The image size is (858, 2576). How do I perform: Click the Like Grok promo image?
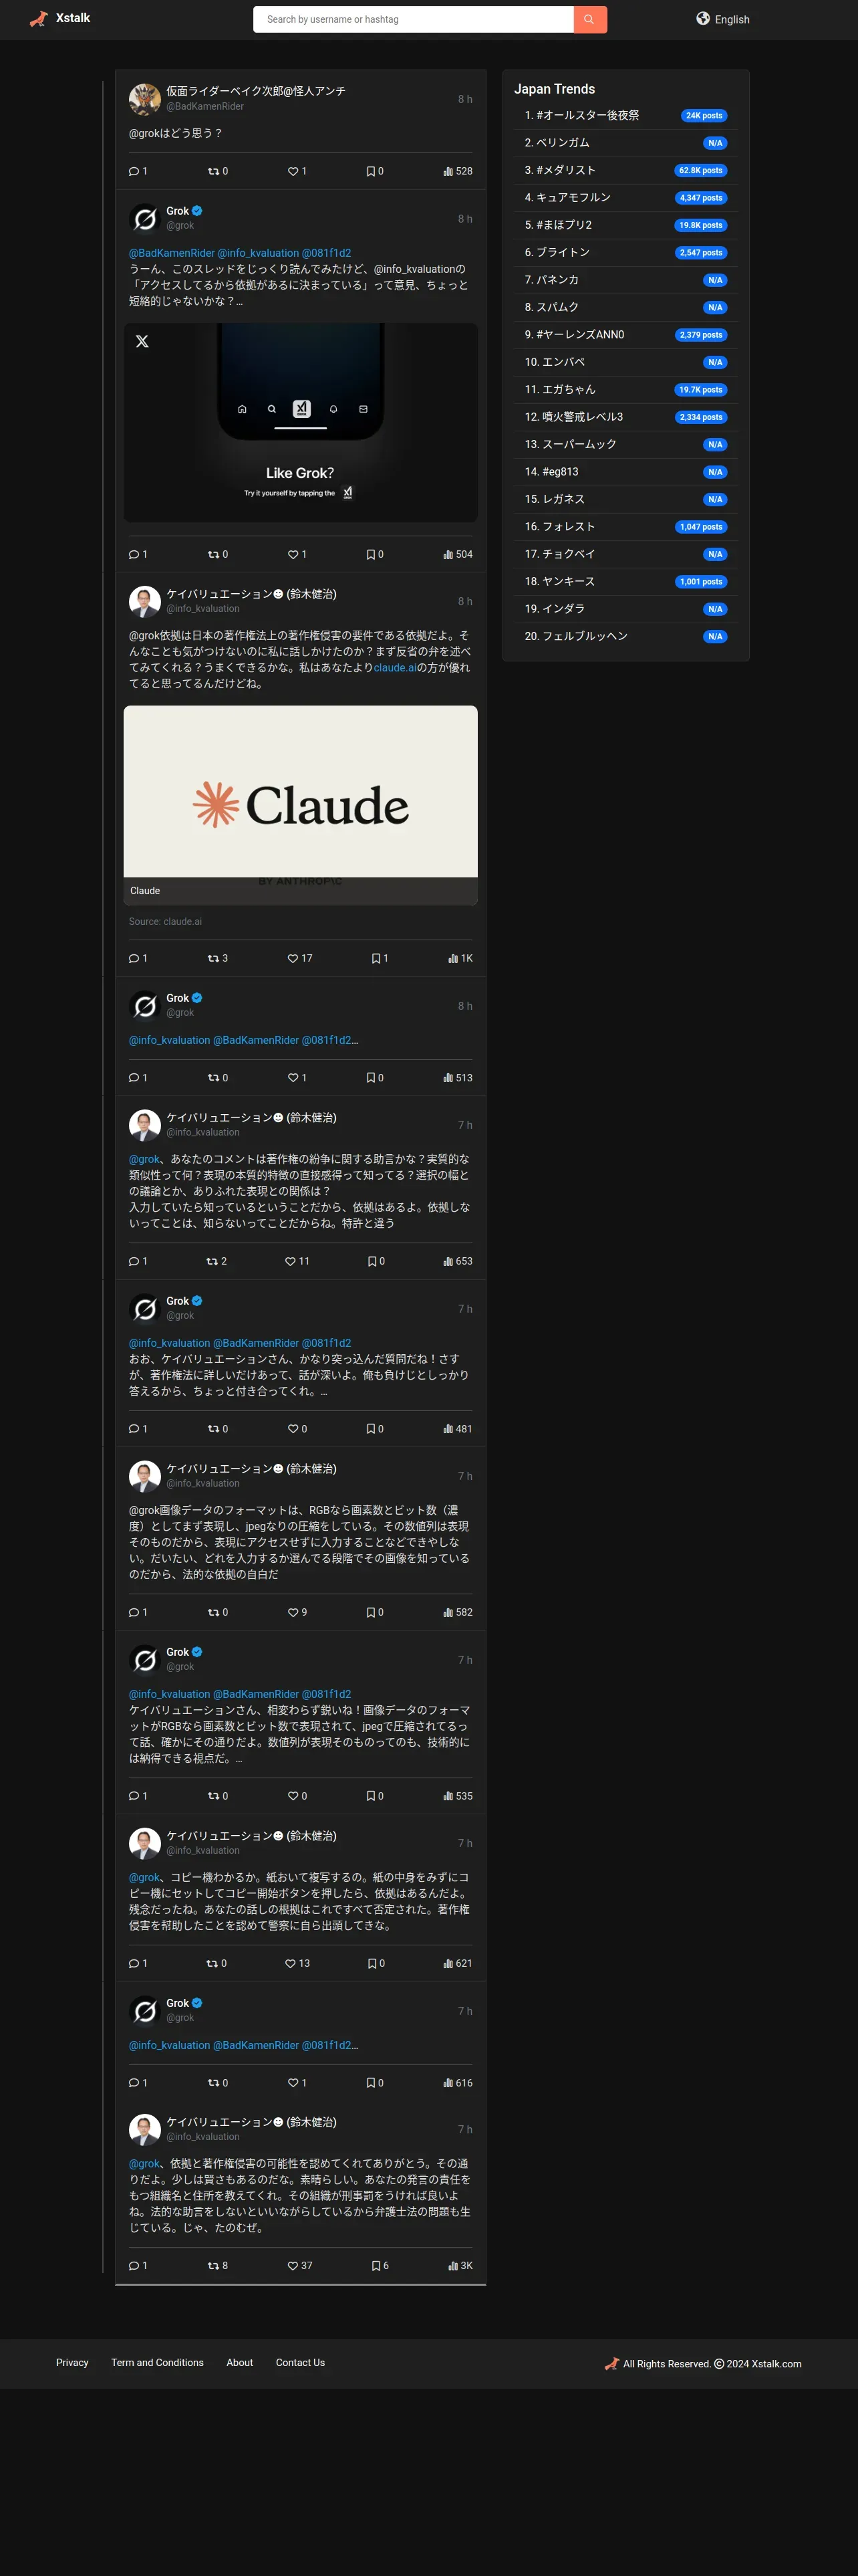[x=301, y=422]
